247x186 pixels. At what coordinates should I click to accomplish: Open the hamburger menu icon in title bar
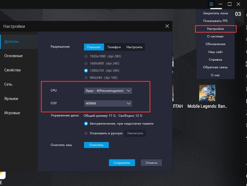point(211,4)
